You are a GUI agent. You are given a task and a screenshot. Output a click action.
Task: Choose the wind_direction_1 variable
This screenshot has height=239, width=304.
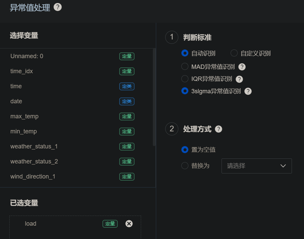(x=33, y=176)
